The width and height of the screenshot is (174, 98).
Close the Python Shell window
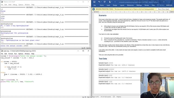(x=88, y=2)
